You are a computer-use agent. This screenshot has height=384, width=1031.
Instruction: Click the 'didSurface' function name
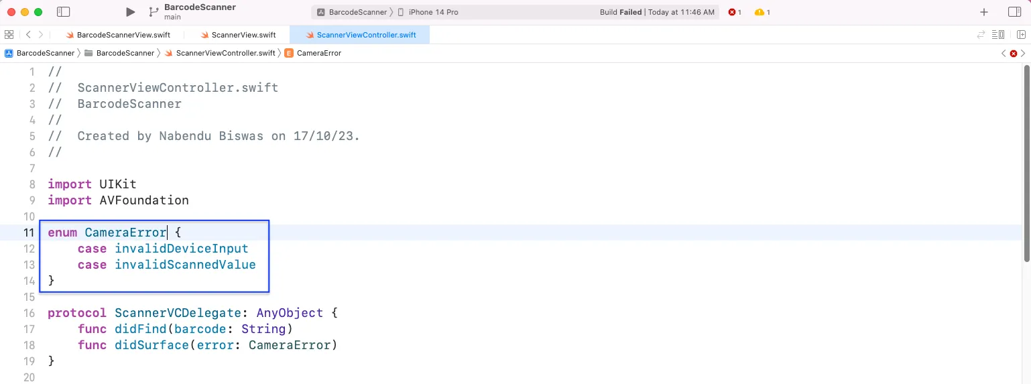point(151,345)
